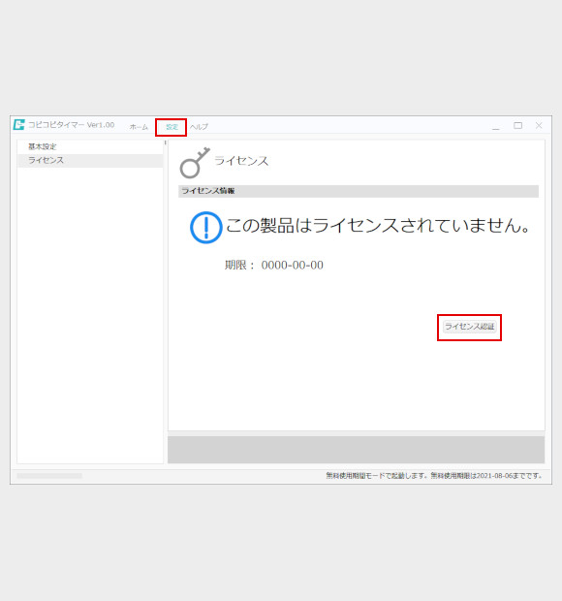
Task: Click the ライセンス認証 button
Action: (469, 327)
